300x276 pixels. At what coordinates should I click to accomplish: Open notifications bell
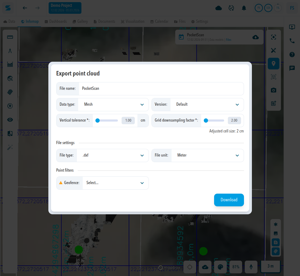click(244, 8)
